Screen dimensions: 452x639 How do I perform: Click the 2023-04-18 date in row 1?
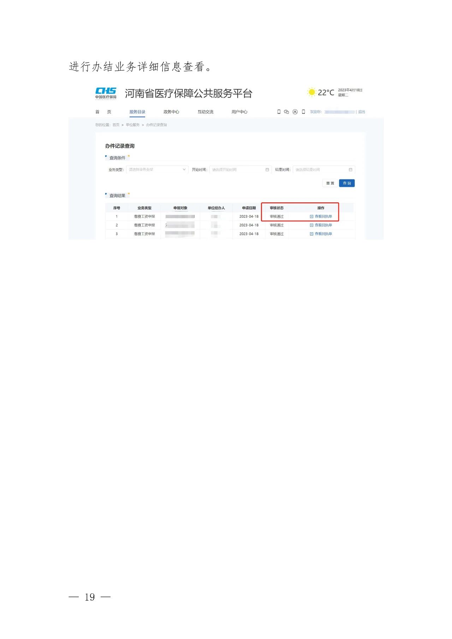pos(249,216)
